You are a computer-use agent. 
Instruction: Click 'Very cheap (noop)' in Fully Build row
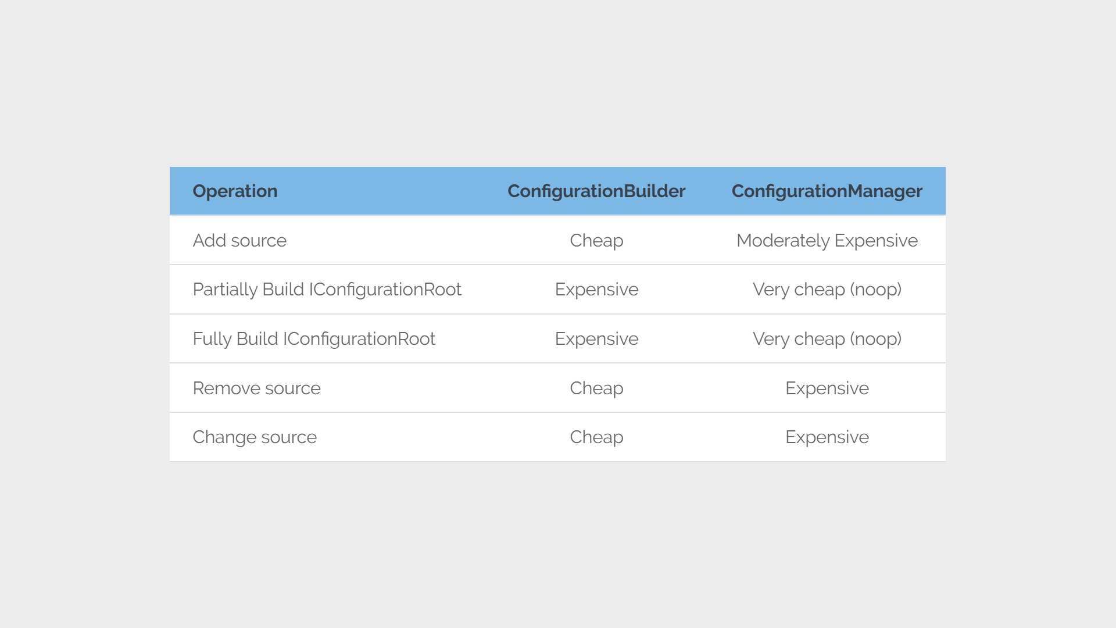click(827, 339)
